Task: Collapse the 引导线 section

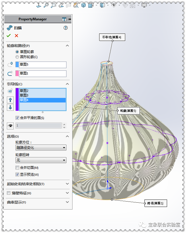Action: point(67,84)
